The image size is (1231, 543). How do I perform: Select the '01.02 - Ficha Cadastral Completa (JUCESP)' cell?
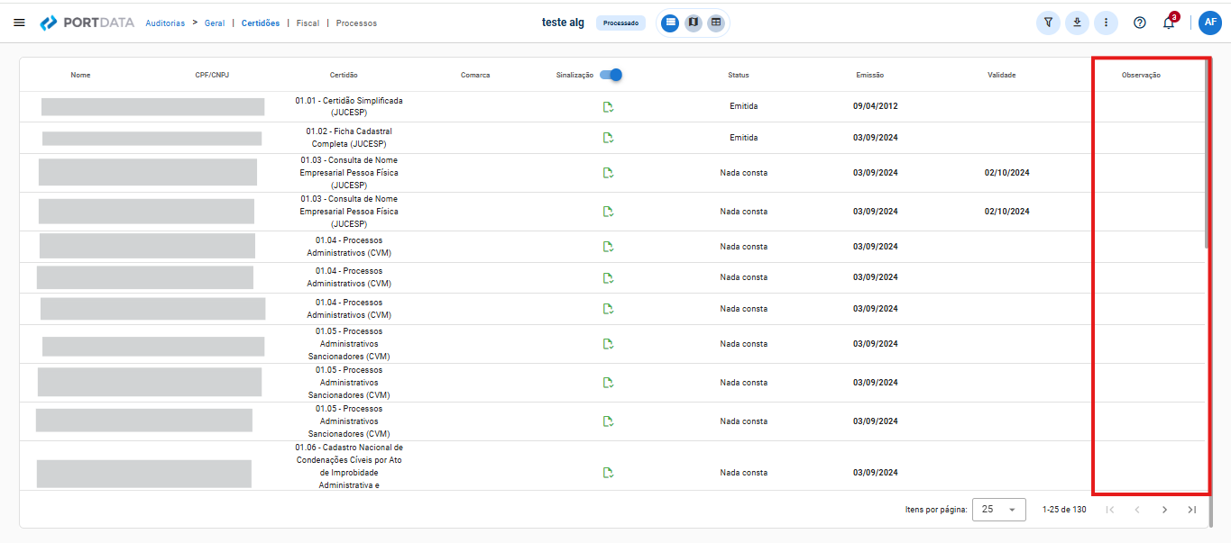coord(349,138)
